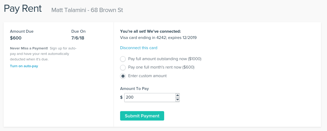Click the Amount To Pay field label

pos(135,89)
